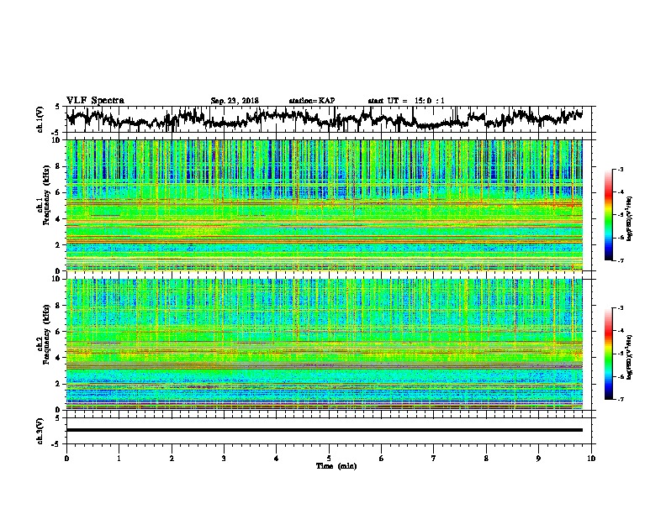Click the "station=KAP" header label

pos(312,101)
